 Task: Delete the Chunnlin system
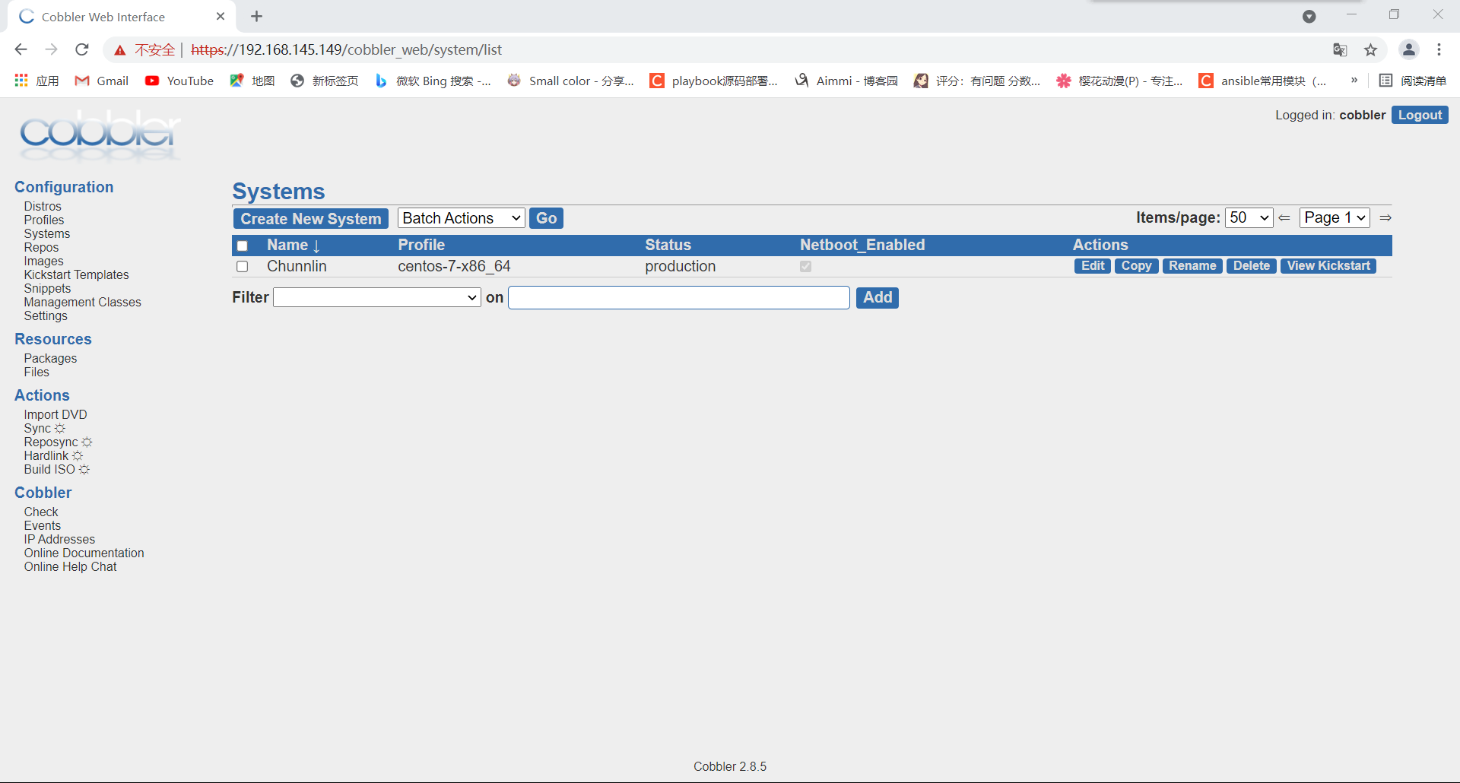(1251, 266)
